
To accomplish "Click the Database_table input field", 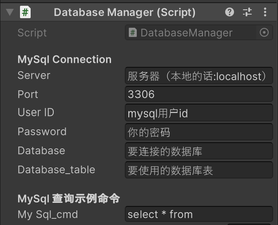I will [199, 170].
